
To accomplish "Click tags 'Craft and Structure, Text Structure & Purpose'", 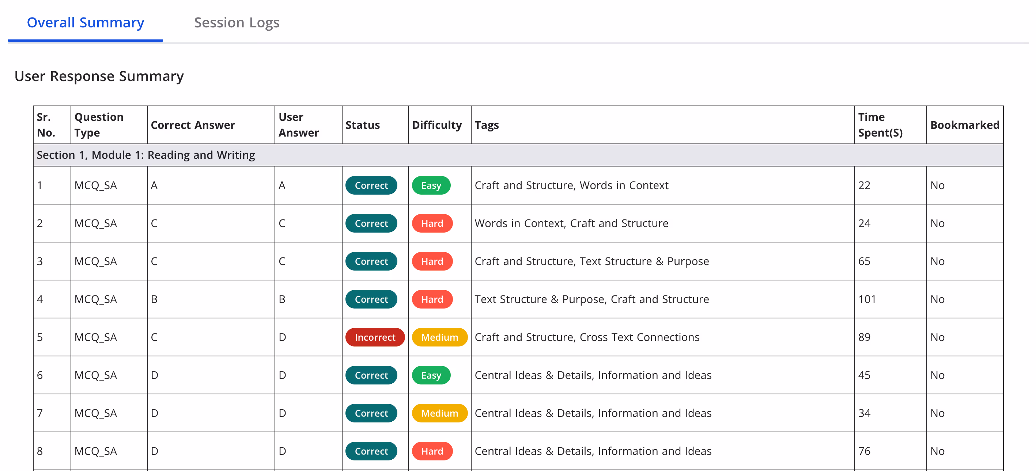I will tap(591, 261).
